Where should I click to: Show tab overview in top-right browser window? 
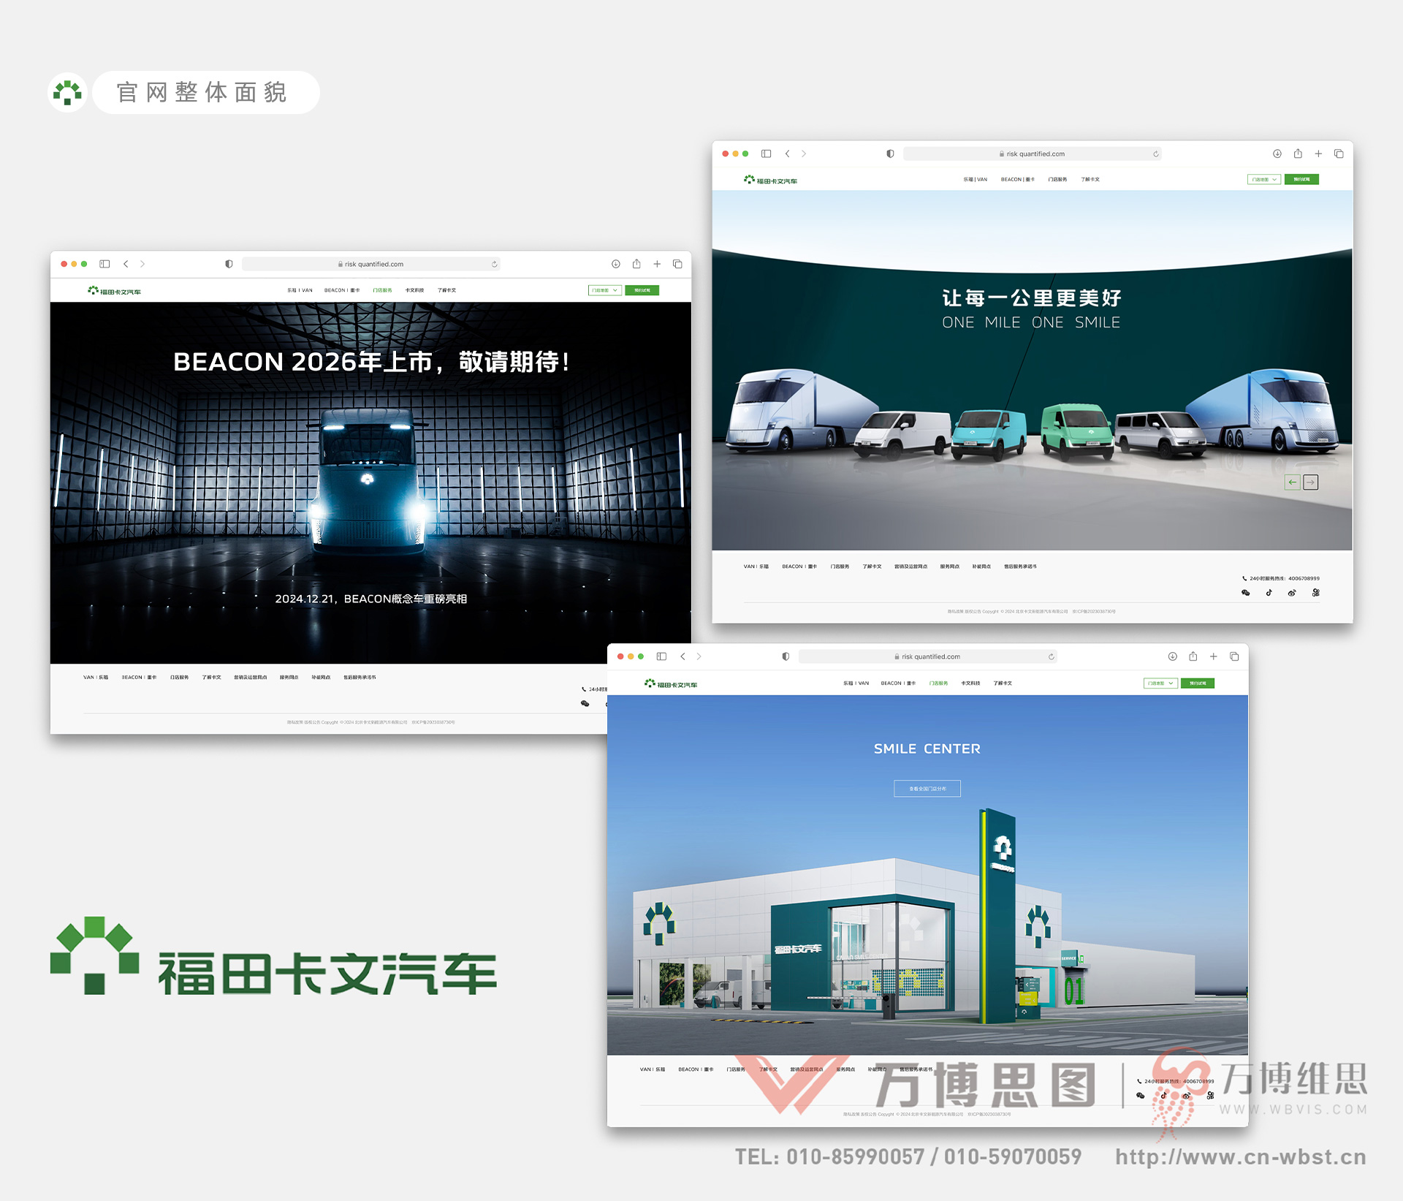click(1339, 154)
